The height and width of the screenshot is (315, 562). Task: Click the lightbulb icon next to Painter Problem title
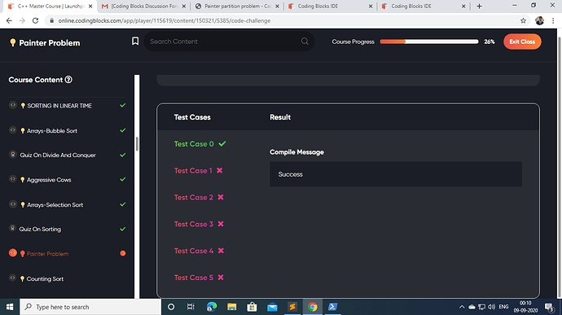12,42
